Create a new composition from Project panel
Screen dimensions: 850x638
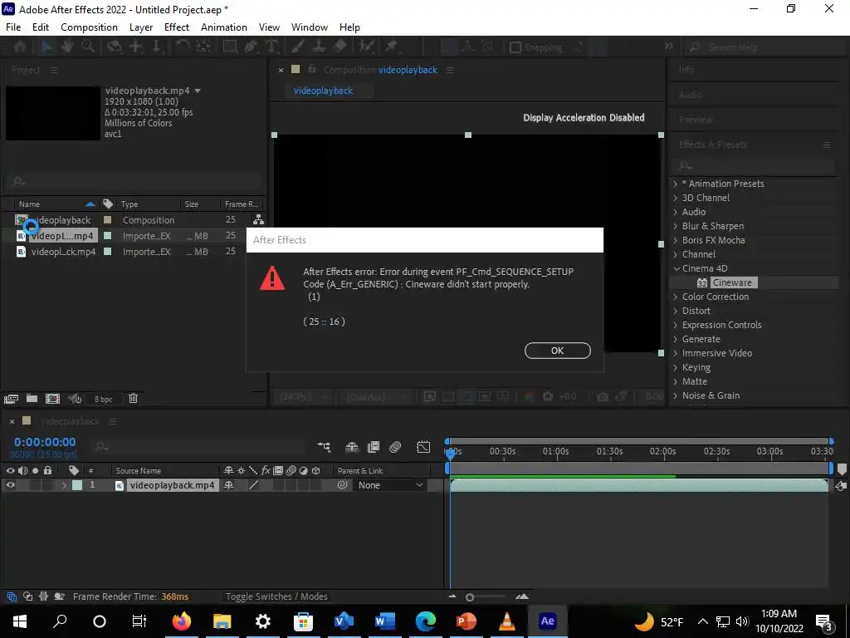(52, 399)
